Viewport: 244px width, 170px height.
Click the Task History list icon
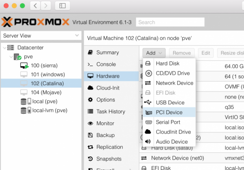click(90, 111)
